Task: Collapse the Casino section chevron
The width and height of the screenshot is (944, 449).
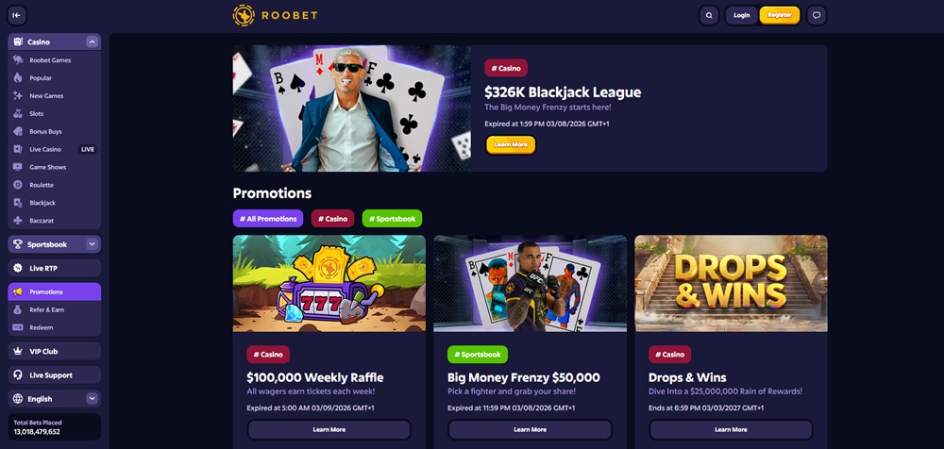Action: (x=92, y=42)
